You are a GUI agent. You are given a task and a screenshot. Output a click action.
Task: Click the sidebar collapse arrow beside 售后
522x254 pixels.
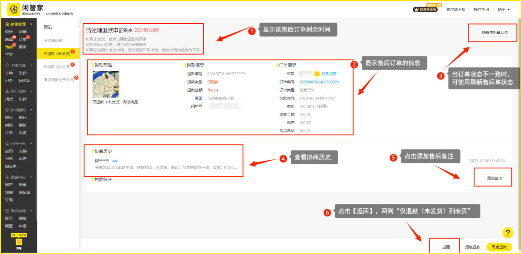pyautogui.click(x=79, y=27)
